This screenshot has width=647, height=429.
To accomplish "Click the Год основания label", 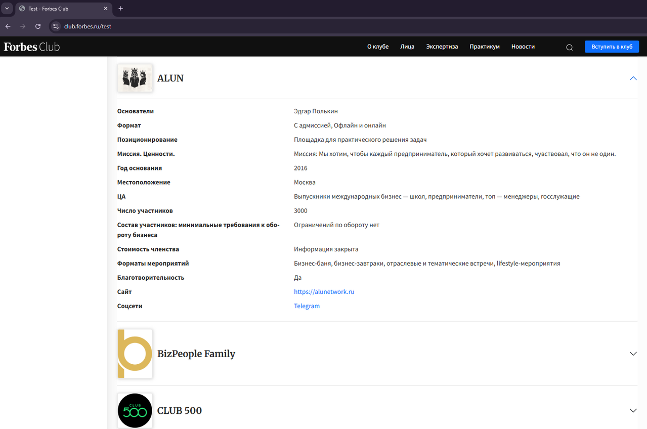I will click(x=140, y=168).
